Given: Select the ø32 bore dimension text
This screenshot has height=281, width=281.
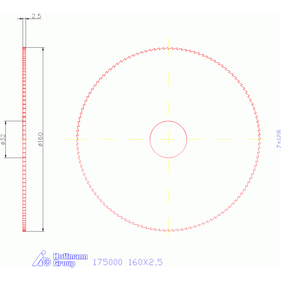Looking at the screenshot, I should (3, 139).
